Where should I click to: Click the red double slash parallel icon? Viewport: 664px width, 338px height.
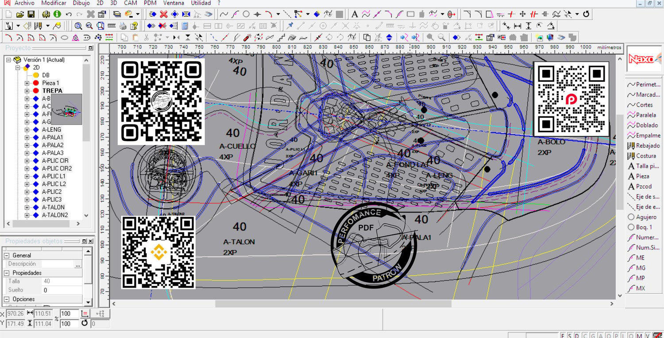534,14
